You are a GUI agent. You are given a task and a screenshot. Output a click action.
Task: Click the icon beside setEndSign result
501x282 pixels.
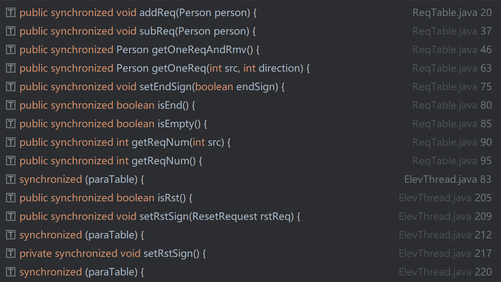click(11, 87)
